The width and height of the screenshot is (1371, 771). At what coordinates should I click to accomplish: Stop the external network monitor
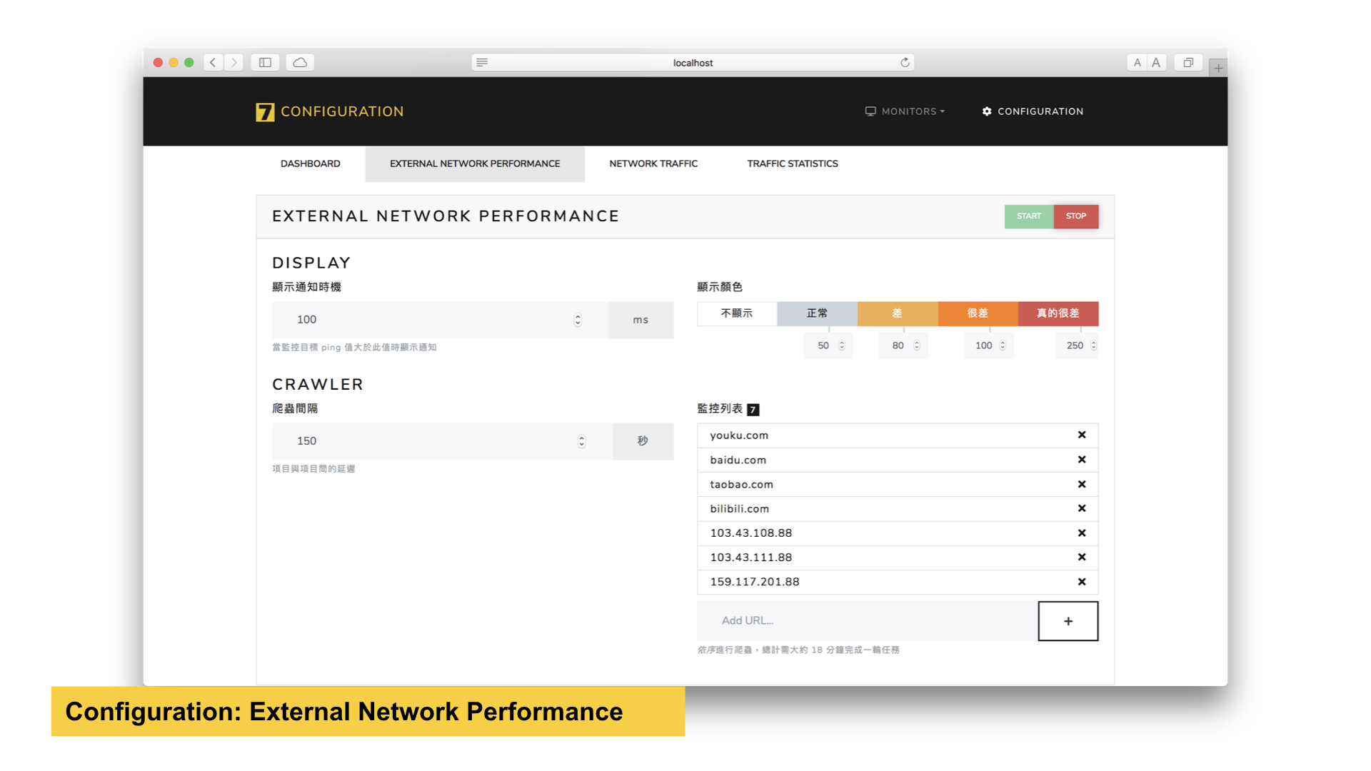pyautogui.click(x=1076, y=216)
